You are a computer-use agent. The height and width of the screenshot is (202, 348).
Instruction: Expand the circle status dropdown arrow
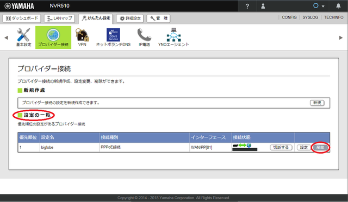point(323,6)
